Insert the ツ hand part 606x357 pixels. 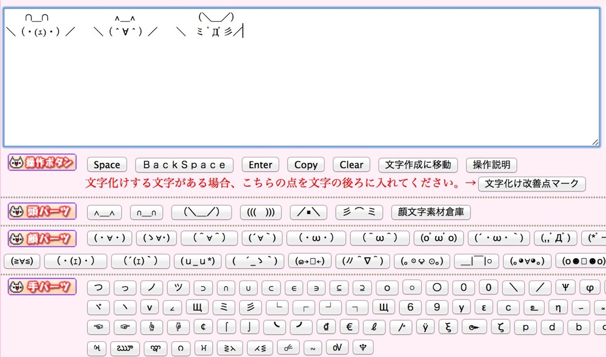click(178, 288)
